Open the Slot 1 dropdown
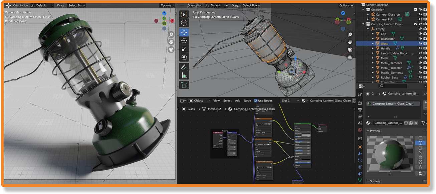Image resolution: width=436 pixels, height=194 pixels. coord(290,101)
